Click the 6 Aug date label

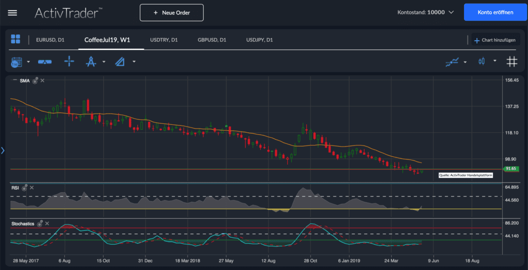click(64, 261)
